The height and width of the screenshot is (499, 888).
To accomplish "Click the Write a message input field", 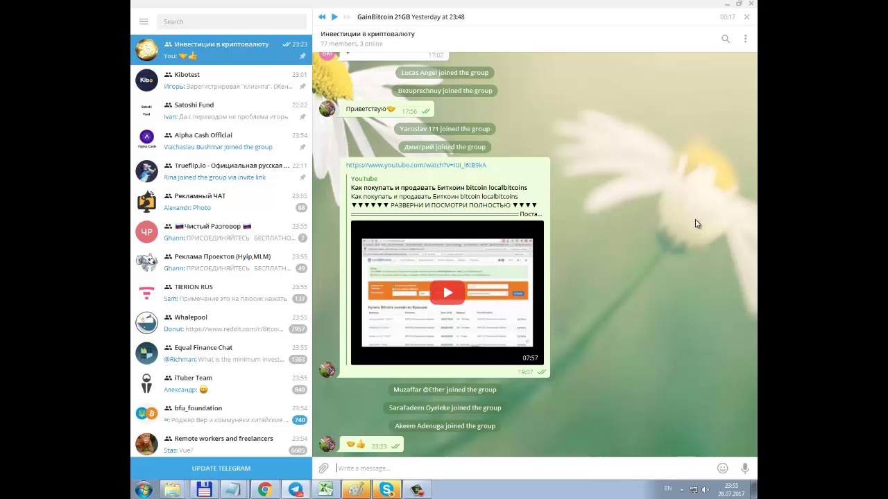I will tap(524, 469).
